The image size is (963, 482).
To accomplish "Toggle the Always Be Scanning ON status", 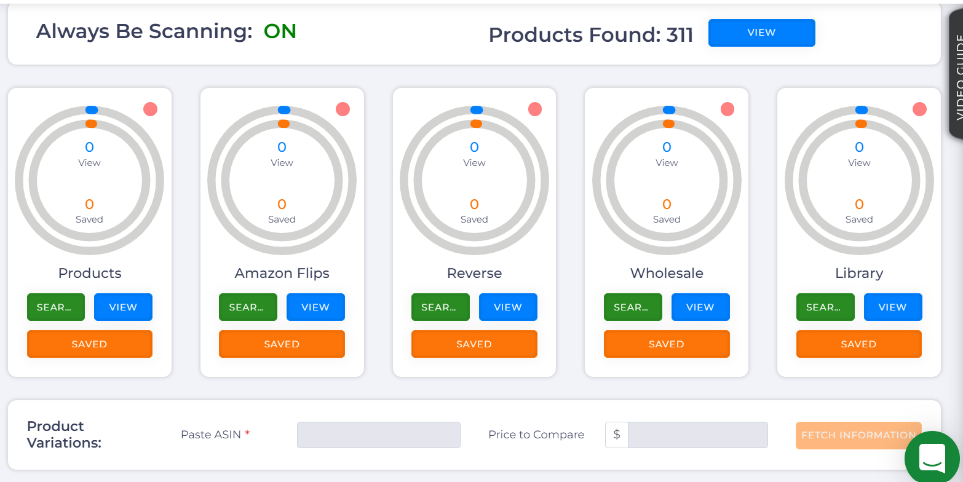I will [x=280, y=31].
